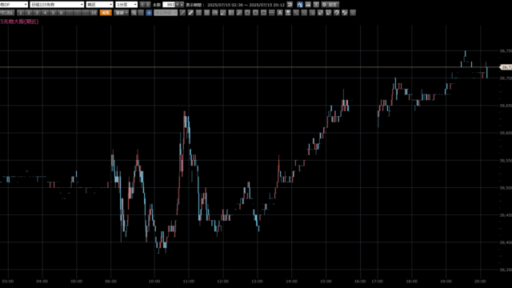Screen dimensions: 512x288
Task: Click the last icon in drawing toolbar
Action: (x=353, y=13)
